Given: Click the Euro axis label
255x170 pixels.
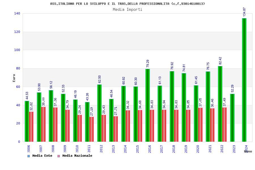Looking at the screenshot, I should coord(14,78).
